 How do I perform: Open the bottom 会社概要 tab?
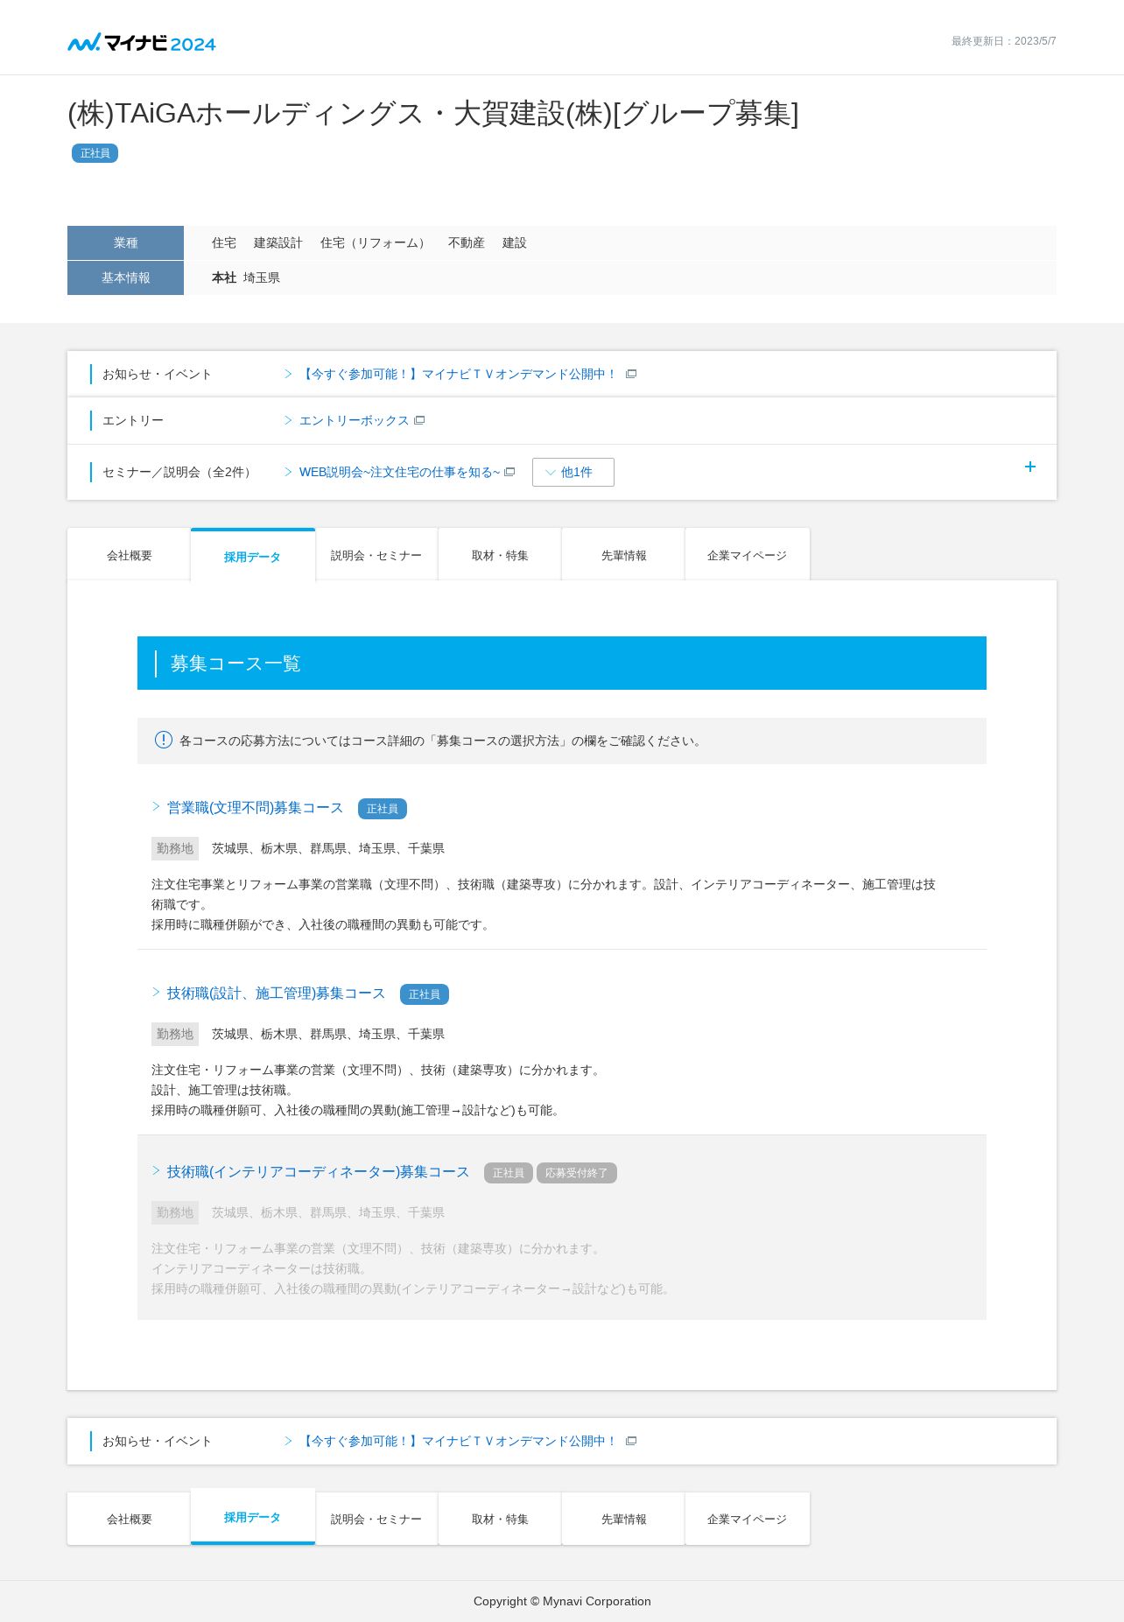tap(130, 1519)
